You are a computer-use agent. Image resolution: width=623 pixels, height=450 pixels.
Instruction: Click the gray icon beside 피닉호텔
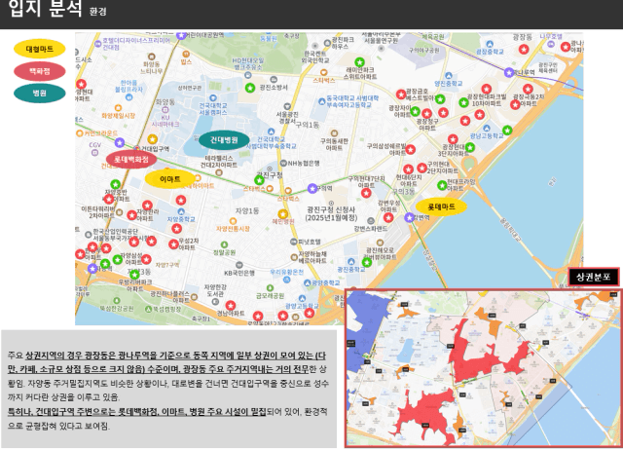[x=294, y=242]
